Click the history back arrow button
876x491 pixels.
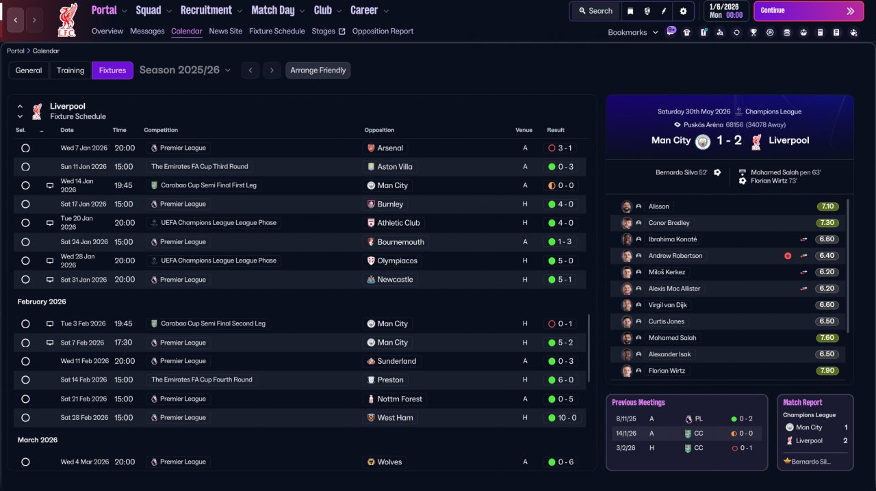[x=15, y=20]
